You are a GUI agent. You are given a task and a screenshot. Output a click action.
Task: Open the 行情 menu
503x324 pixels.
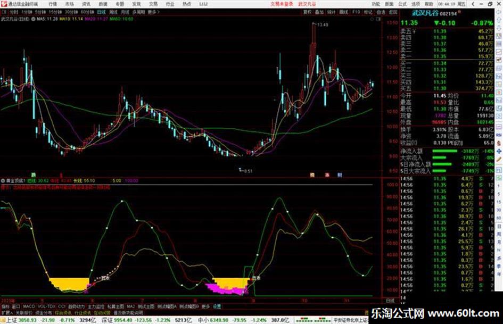point(53,4)
